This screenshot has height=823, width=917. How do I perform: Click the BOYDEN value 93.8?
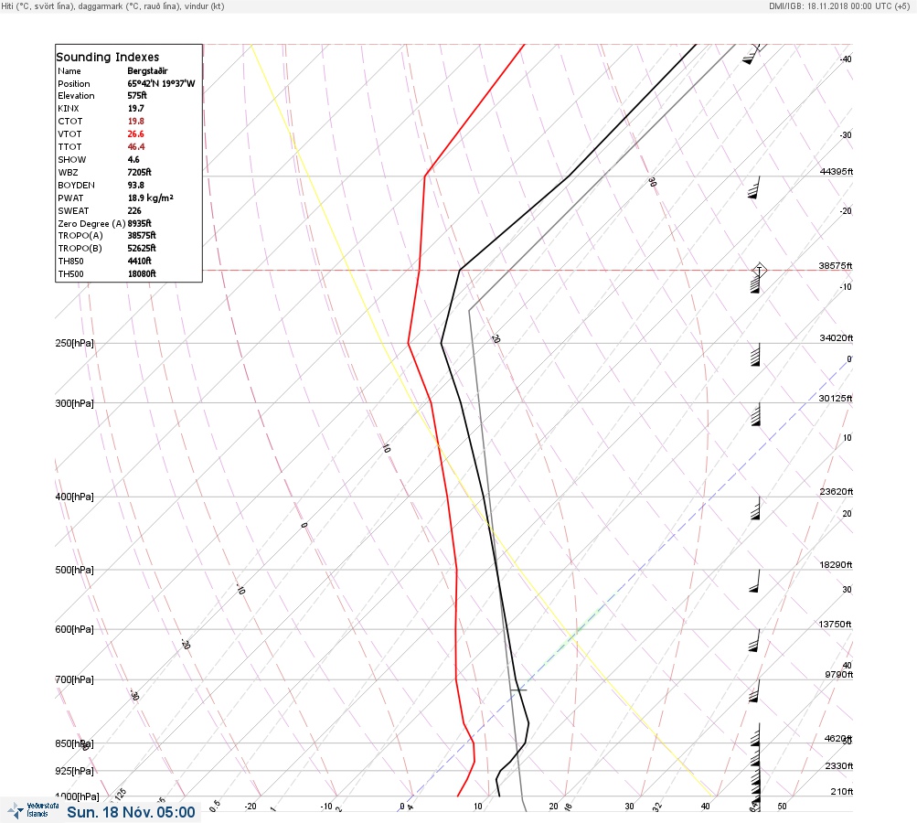click(x=135, y=186)
